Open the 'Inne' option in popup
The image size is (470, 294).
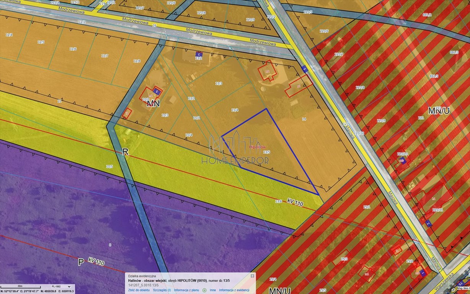(x=213, y=290)
